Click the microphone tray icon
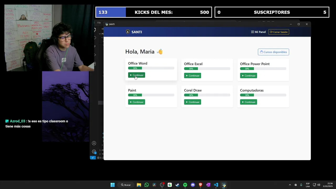The width and height of the screenshot is (336, 189). [x=301, y=185]
